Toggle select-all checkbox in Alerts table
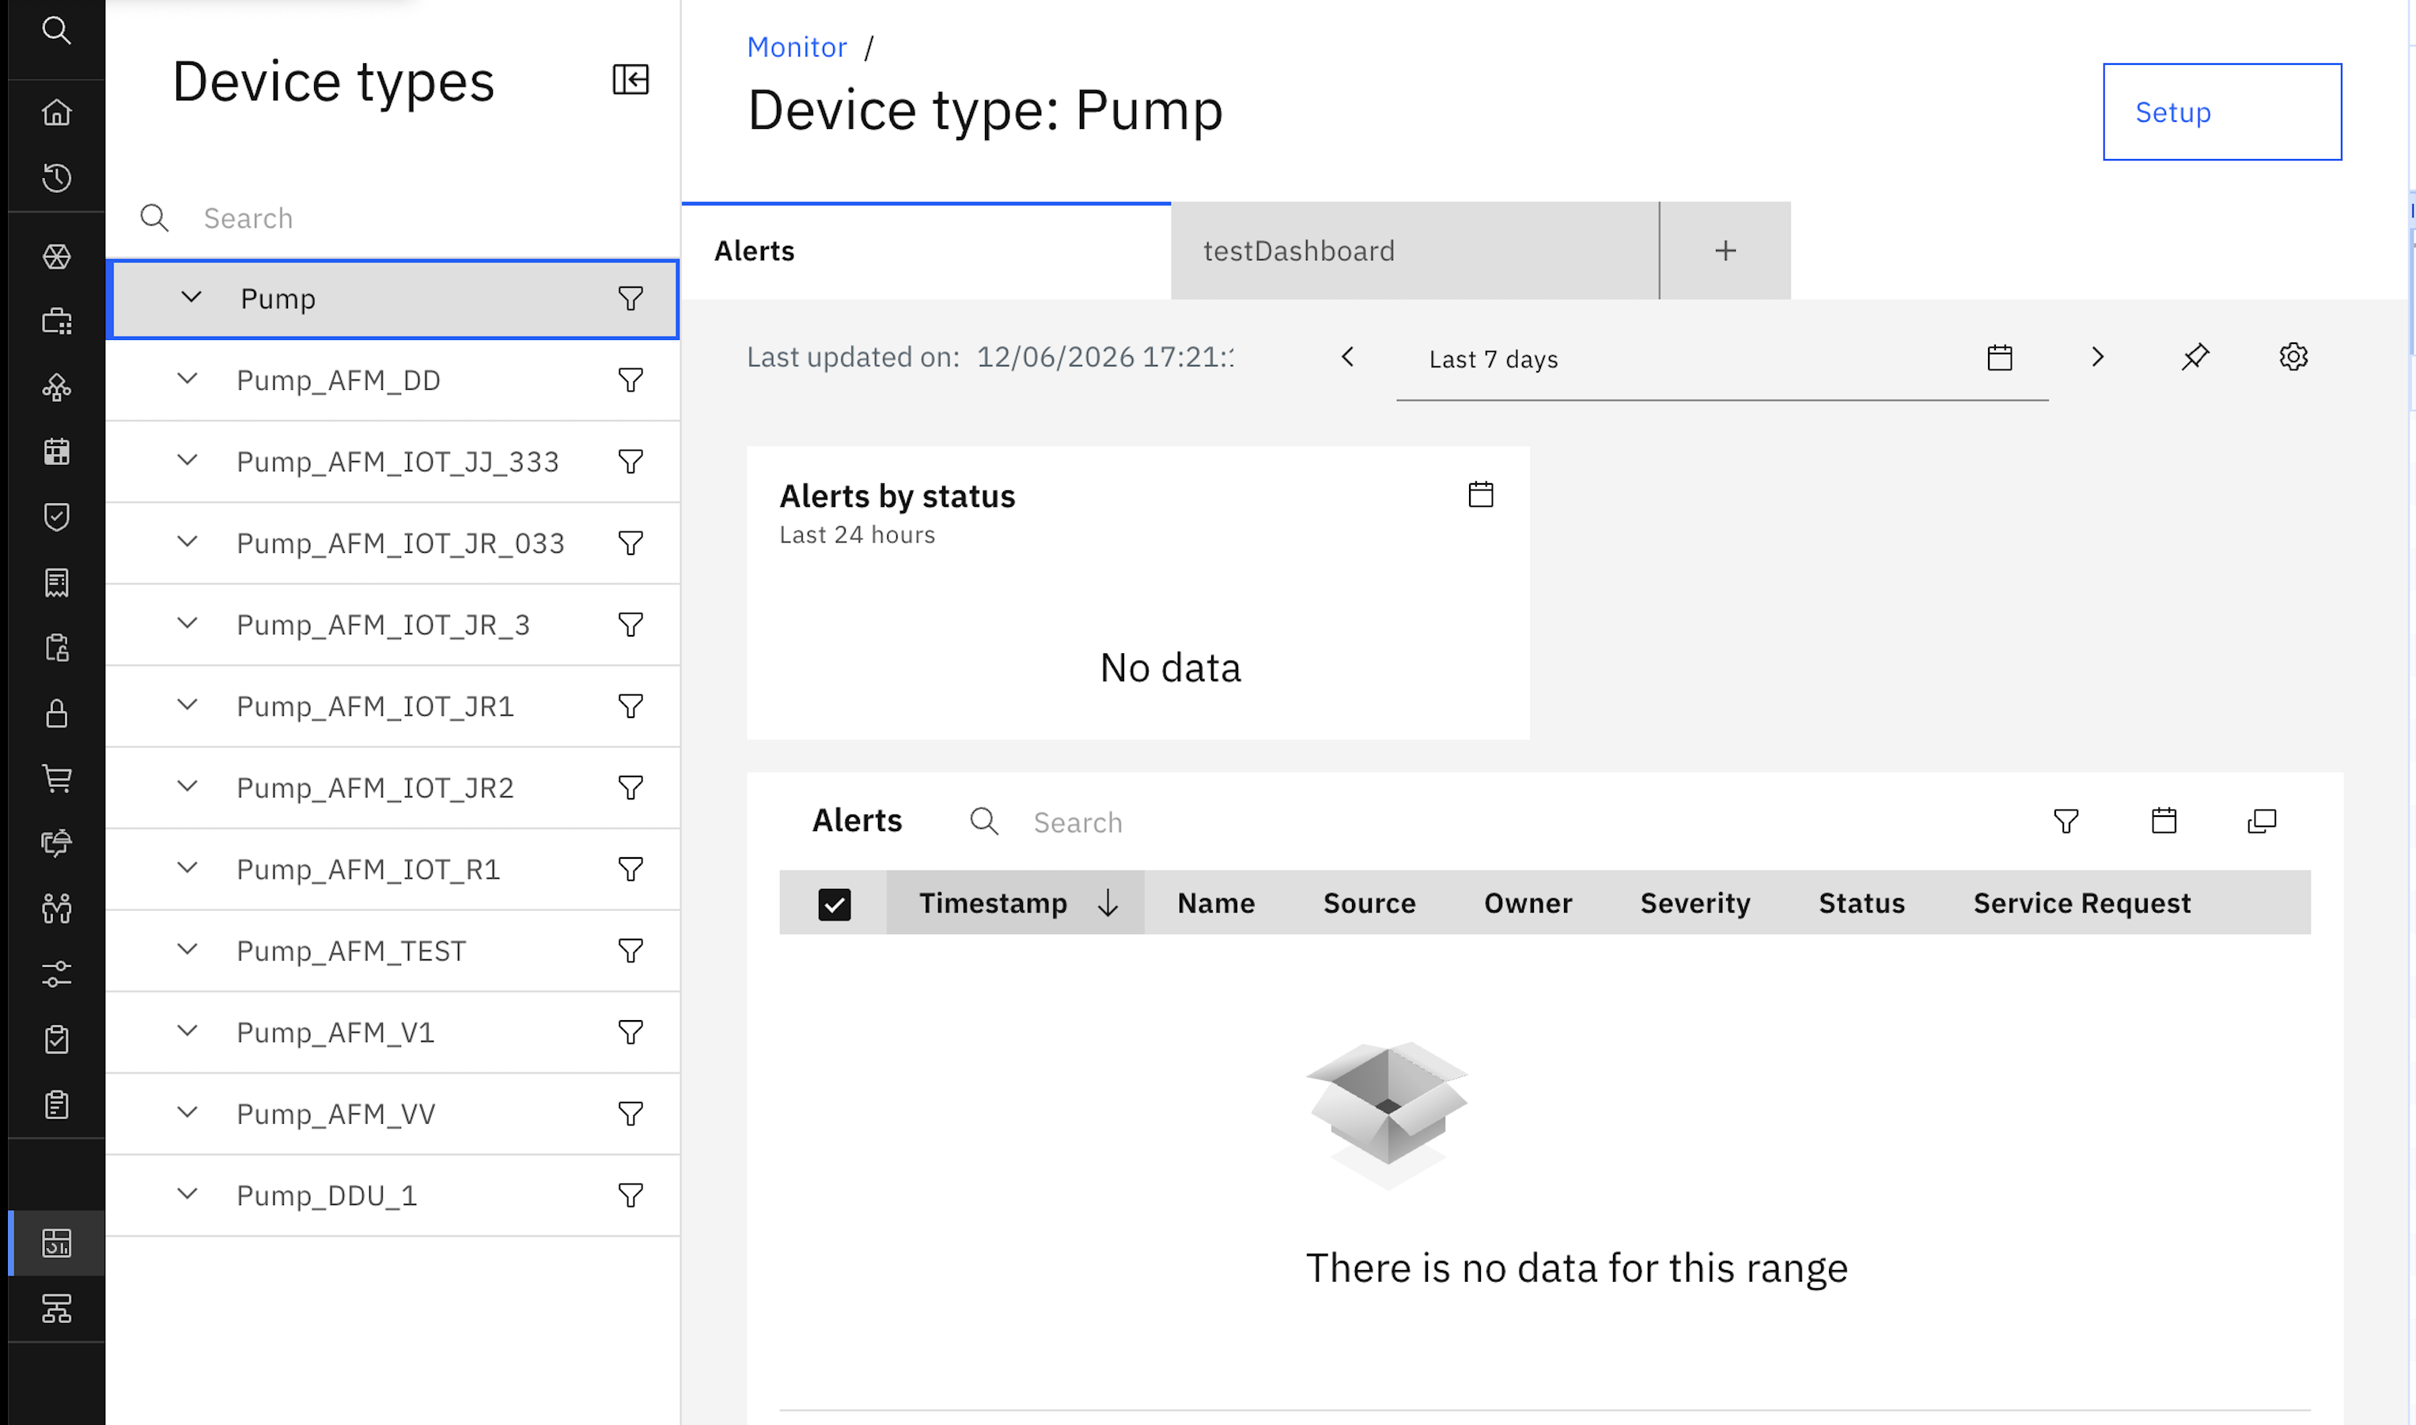This screenshot has width=2416, height=1425. [835, 905]
